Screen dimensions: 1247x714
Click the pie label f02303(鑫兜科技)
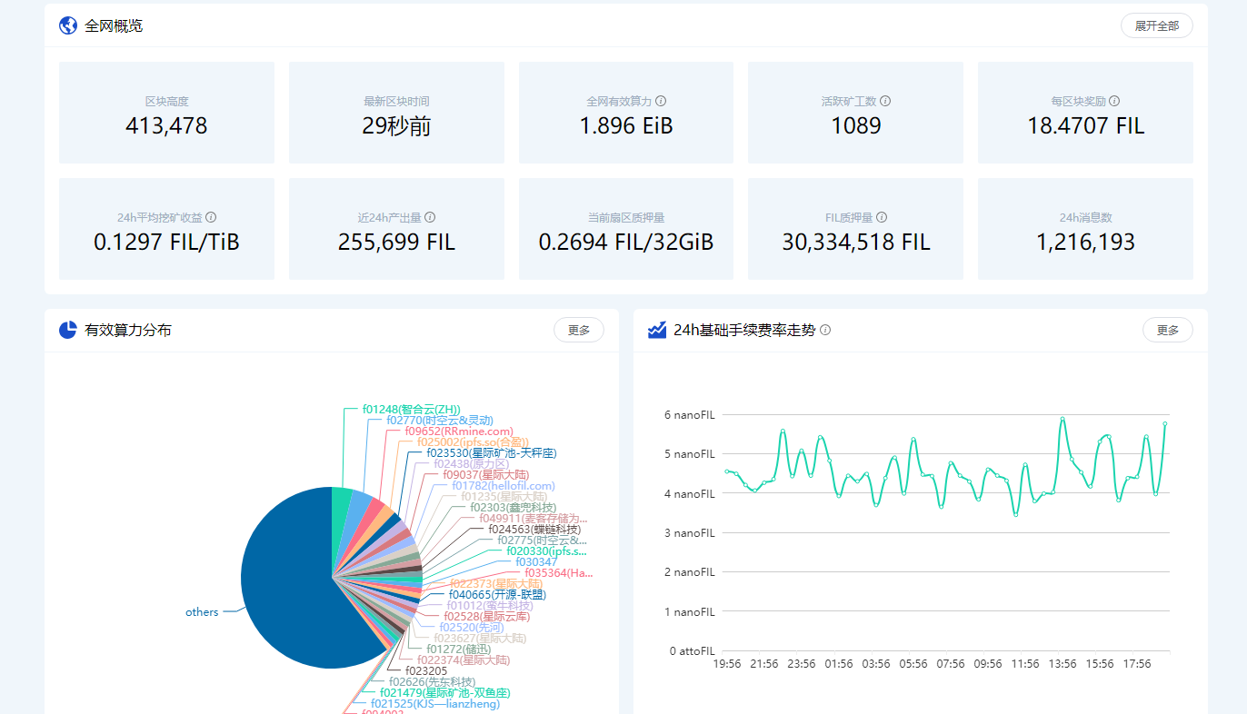tap(513, 508)
